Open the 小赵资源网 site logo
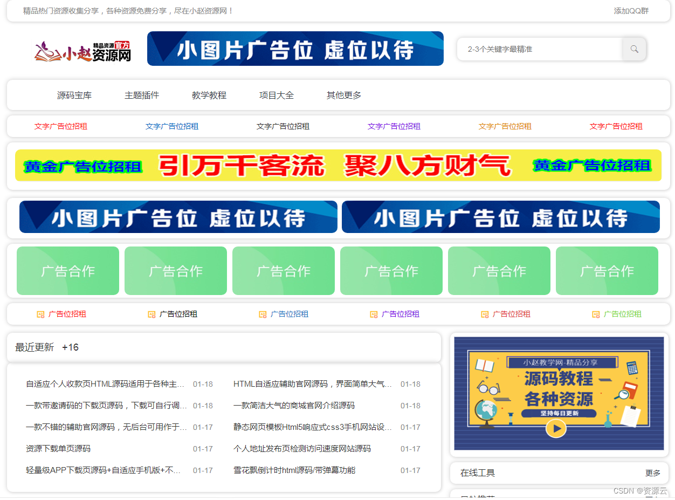This screenshot has width=675, height=500. (x=83, y=51)
